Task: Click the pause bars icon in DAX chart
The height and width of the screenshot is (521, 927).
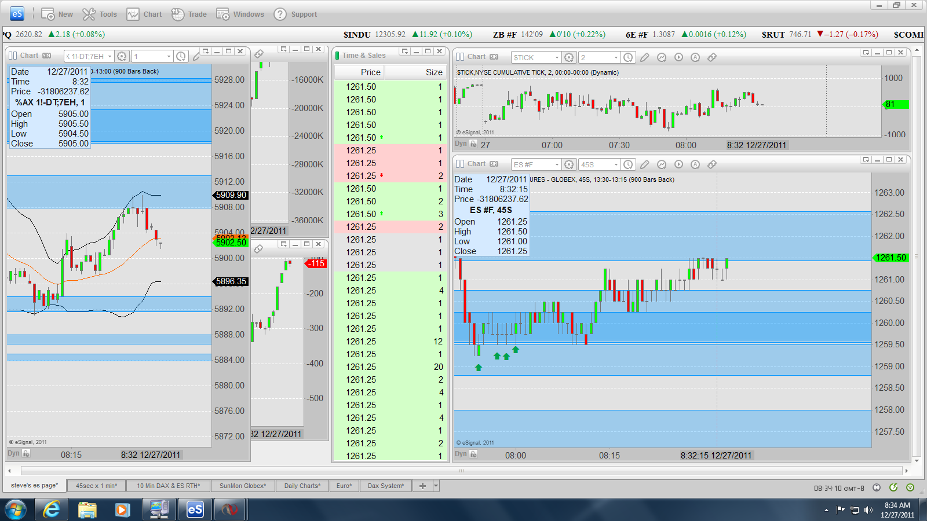Action: point(13,56)
